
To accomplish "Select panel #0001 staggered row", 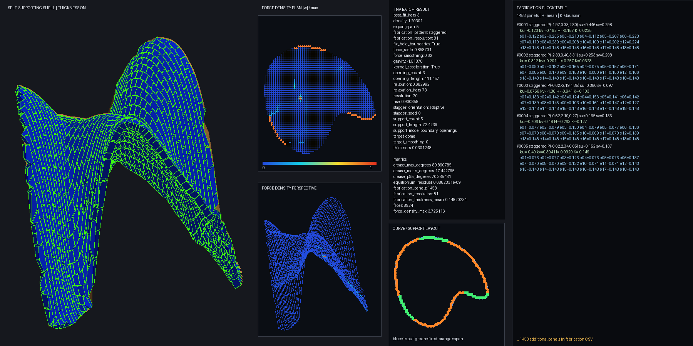I will tap(564, 25).
